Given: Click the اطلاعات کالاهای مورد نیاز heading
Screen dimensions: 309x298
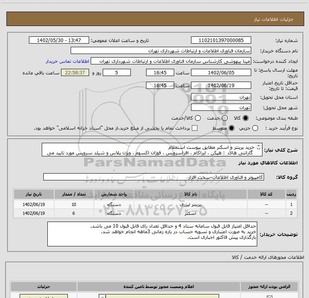Looking at the screenshot, I should pyautogui.click(x=268, y=163).
